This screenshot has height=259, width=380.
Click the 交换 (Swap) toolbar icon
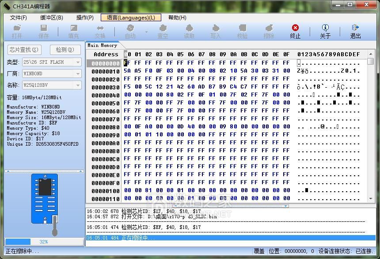pyautogui.click(x=101, y=31)
